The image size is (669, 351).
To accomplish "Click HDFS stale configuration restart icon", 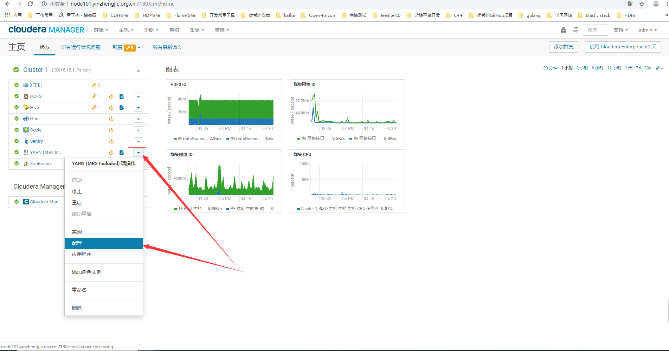I will pos(111,96).
